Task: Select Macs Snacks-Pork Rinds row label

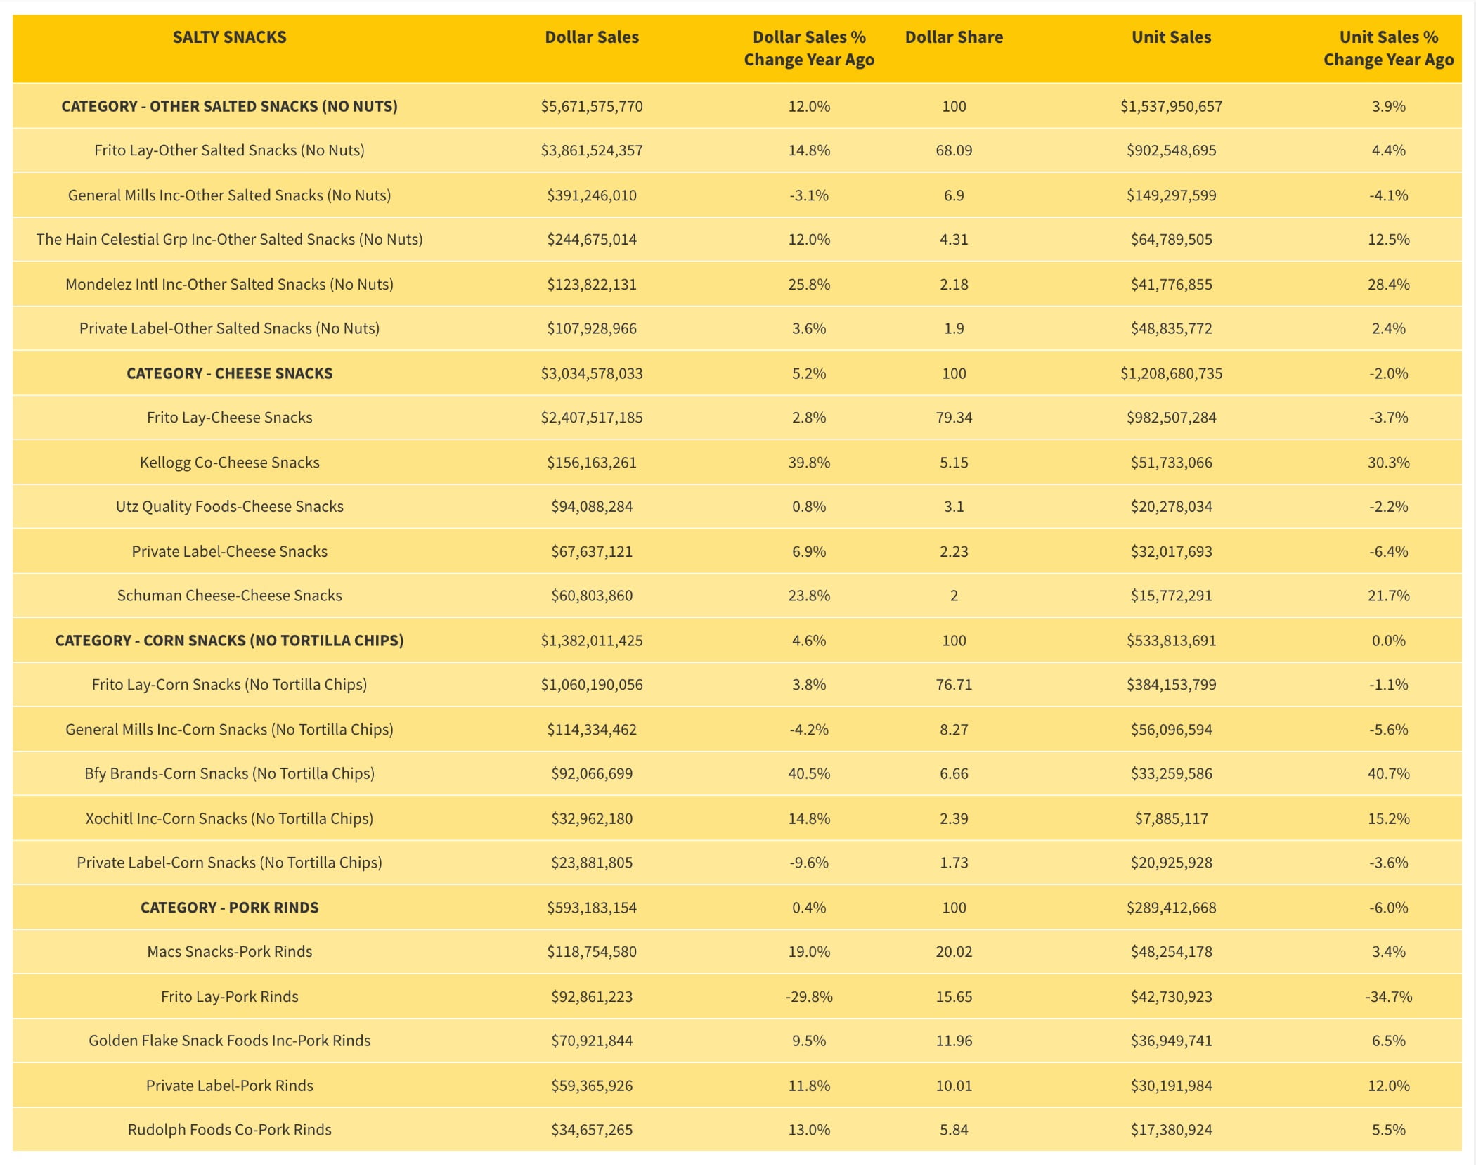Action: [x=229, y=952]
